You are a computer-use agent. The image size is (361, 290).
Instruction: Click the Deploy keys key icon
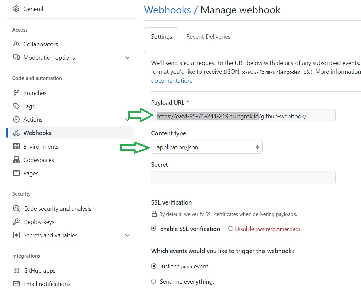[16, 222]
